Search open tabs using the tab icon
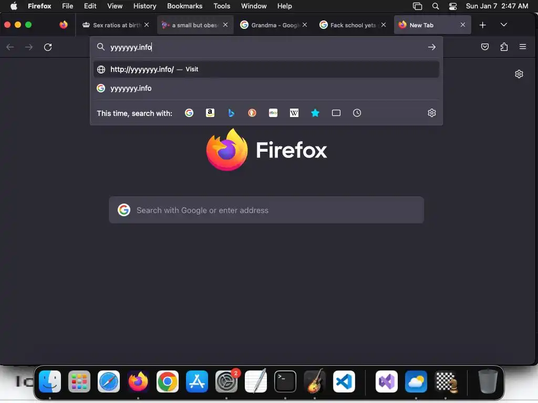 coord(336,113)
